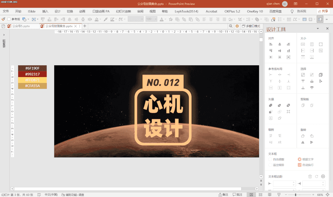Click the 多窗口模式 button
The width and height of the screenshot is (333, 197).
pyautogui.click(x=251, y=26)
